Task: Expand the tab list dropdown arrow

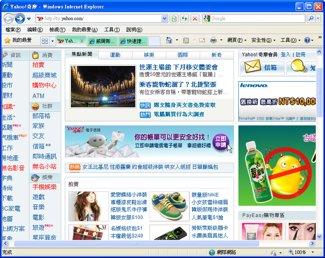Action: click(53, 41)
